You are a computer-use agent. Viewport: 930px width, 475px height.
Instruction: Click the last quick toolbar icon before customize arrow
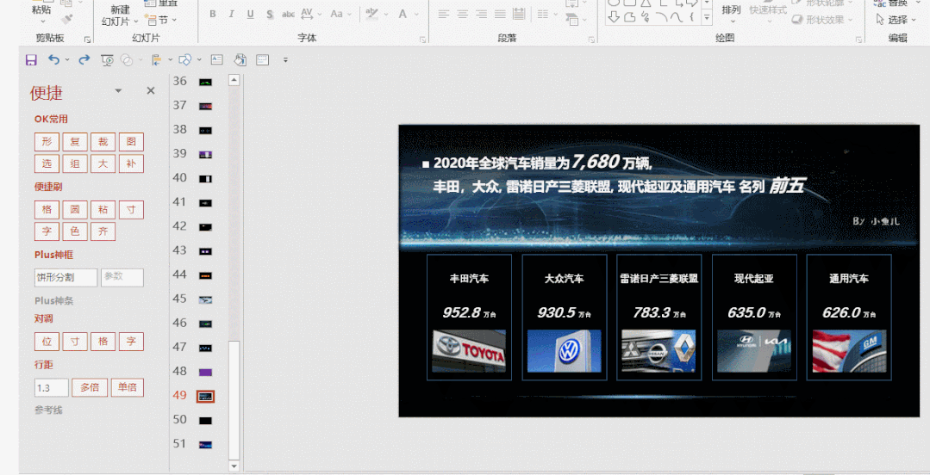pyautogui.click(x=263, y=60)
